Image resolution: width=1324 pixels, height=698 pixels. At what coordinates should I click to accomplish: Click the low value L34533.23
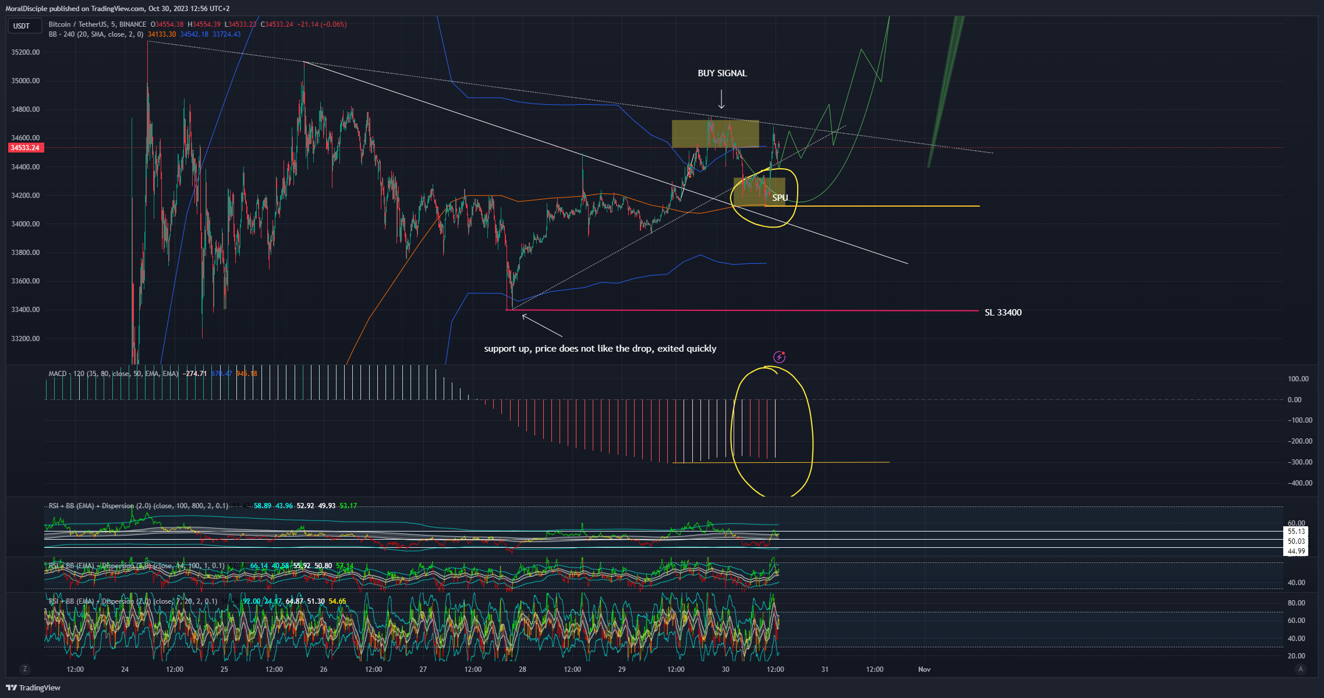point(240,24)
